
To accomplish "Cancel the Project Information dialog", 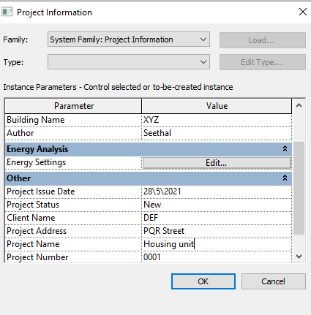I will [x=274, y=281].
